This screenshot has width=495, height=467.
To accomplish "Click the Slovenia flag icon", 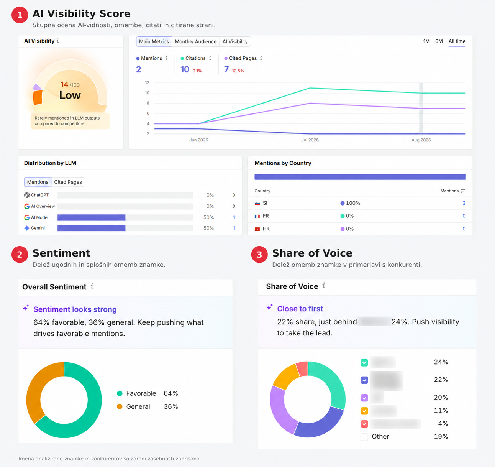I will (x=257, y=203).
